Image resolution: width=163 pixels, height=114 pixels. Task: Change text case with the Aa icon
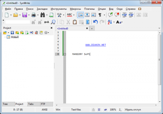[119, 22]
